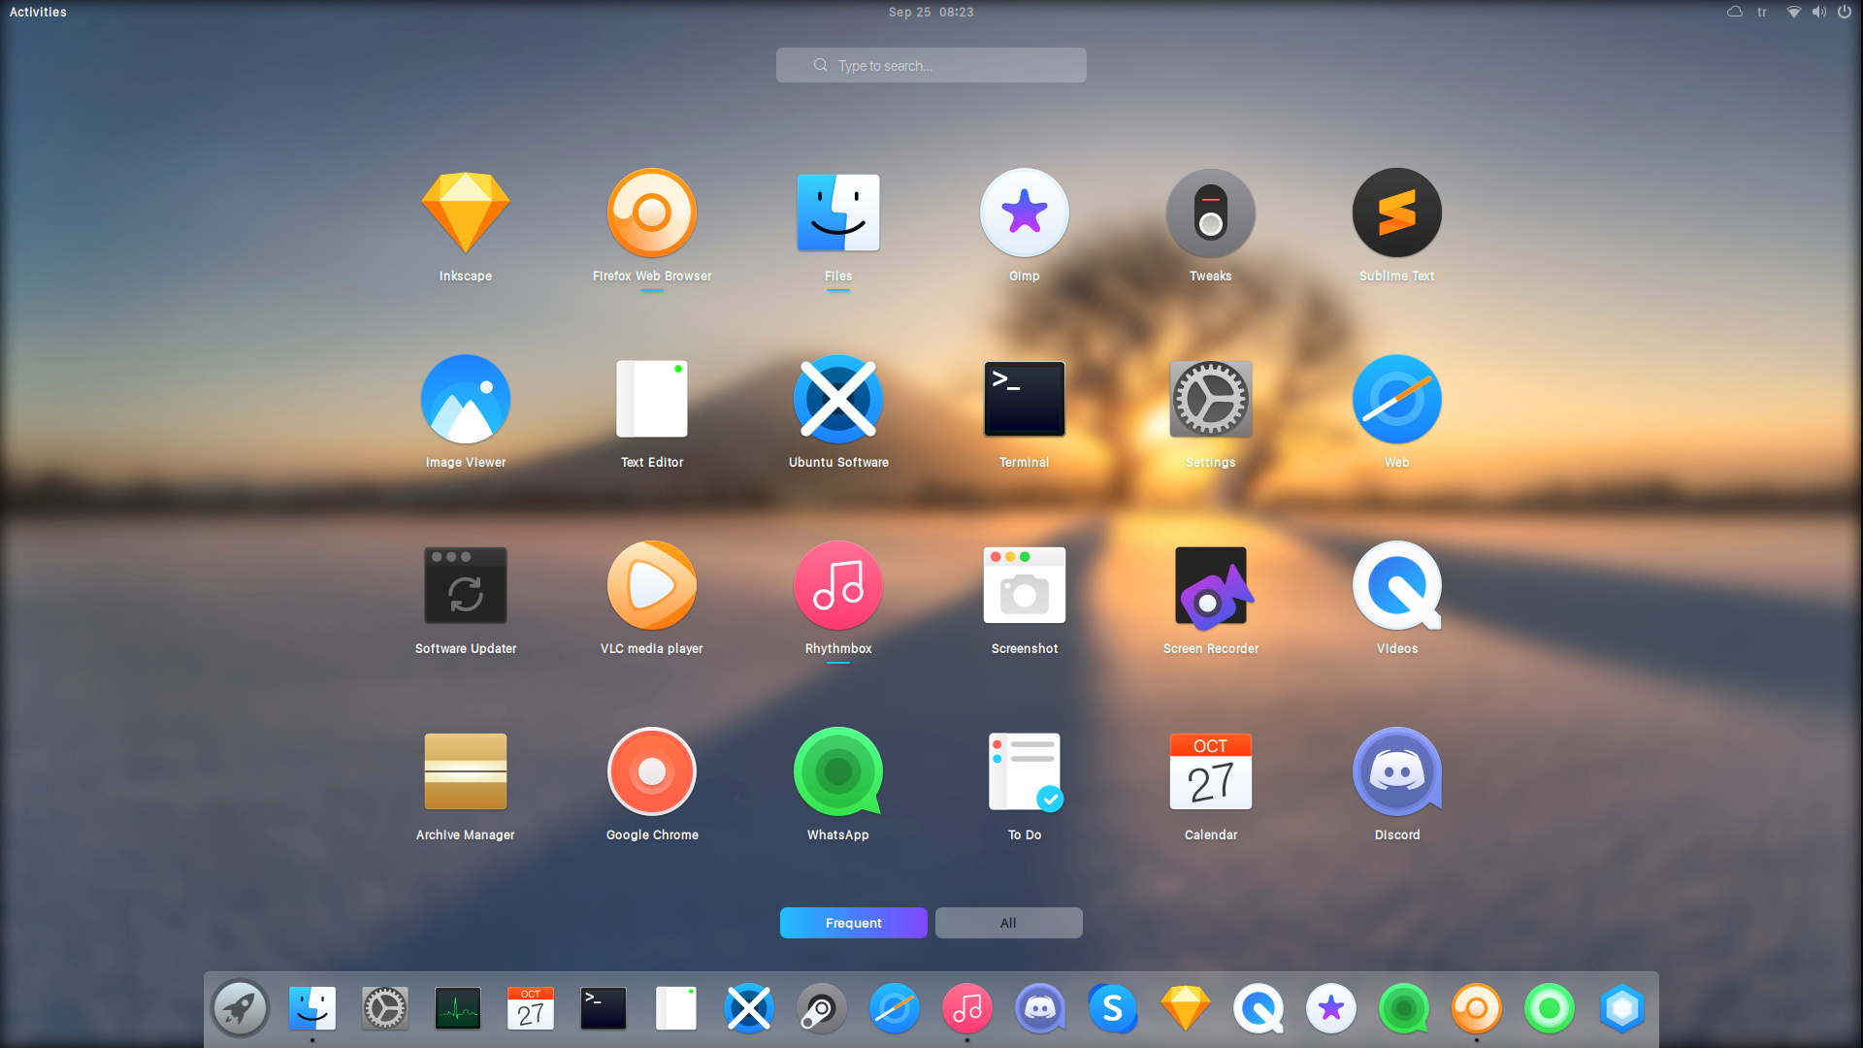
Task: Launch Steam from the dock
Action: click(x=822, y=1009)
